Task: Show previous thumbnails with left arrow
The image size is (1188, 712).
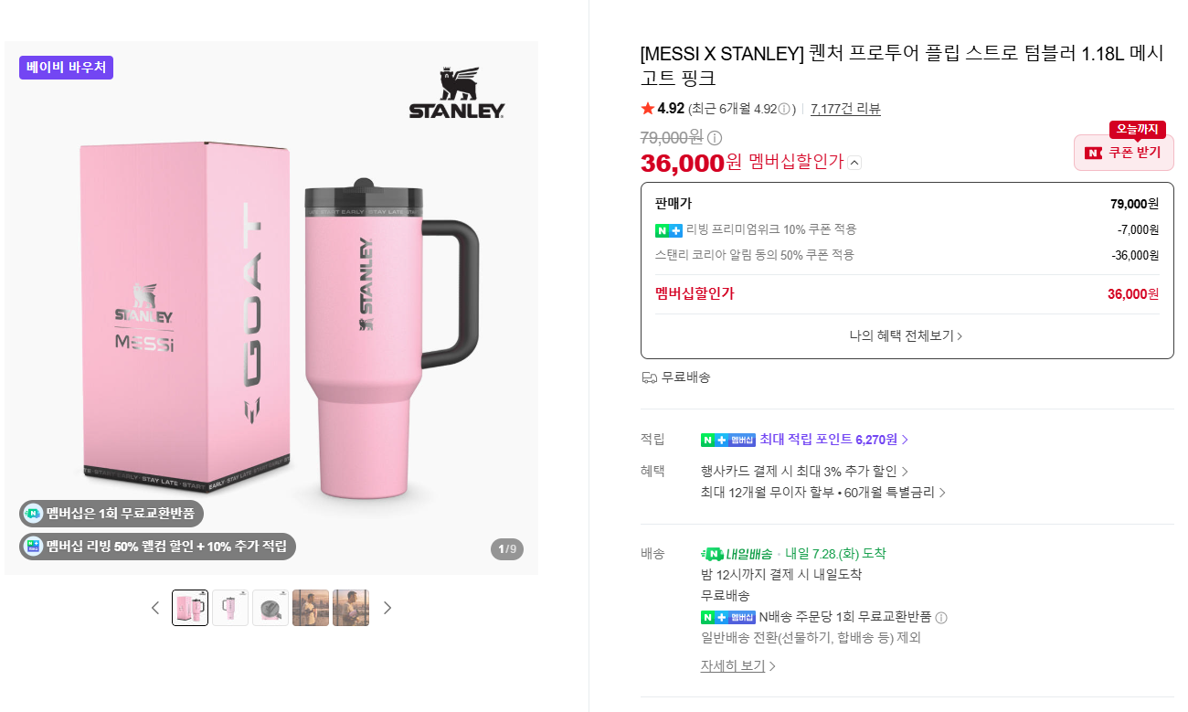Action: [x=155, y=608]
